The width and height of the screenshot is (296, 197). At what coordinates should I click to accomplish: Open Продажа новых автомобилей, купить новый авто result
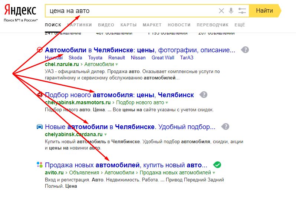click(x=126, y=165)
